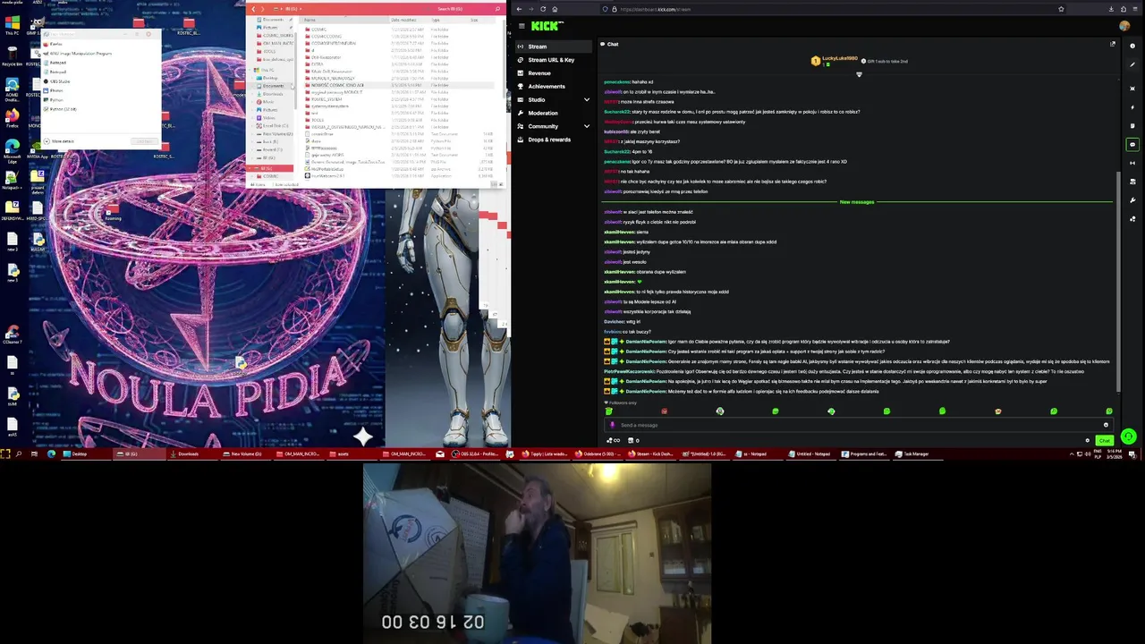Open Recycle Bin desktop icon
The height and width of the screenshot is (644, 1145).
(x=13, y=55)
